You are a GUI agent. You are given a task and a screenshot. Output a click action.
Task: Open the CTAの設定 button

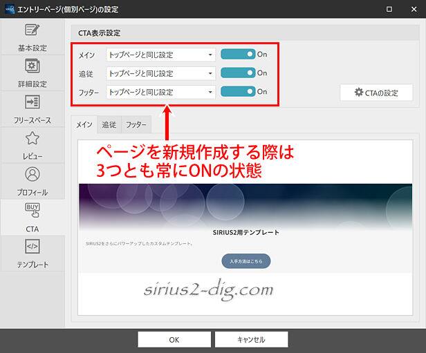[x=376, y=93]
